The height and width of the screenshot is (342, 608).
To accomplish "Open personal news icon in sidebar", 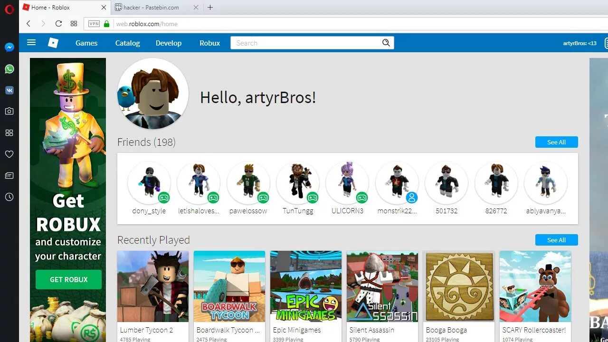I will [9, 175].
